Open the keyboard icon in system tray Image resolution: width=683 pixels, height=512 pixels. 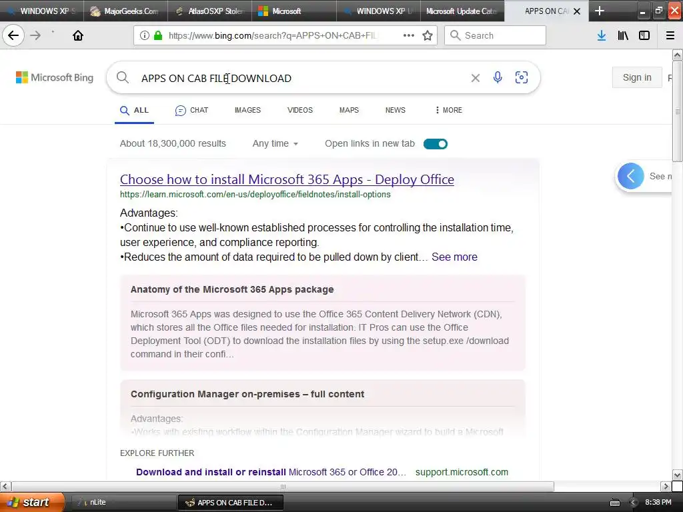[615, 503]
